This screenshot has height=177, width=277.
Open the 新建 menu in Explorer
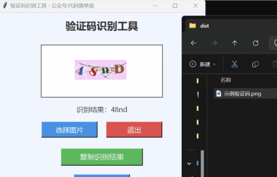point(203,64)
